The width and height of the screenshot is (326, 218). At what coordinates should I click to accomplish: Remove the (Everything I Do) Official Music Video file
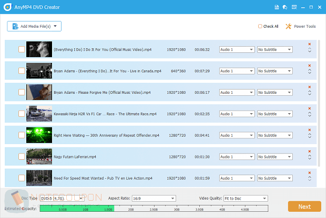[309, 44]
